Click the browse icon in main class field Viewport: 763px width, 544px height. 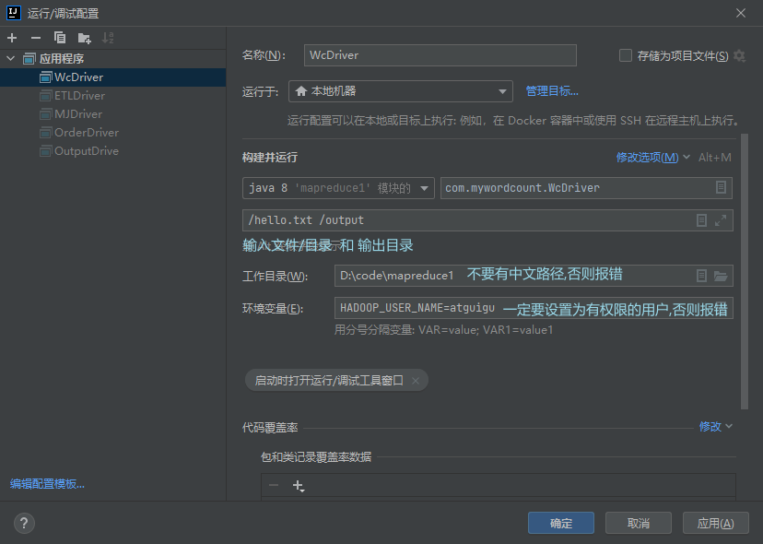(721, 188)
